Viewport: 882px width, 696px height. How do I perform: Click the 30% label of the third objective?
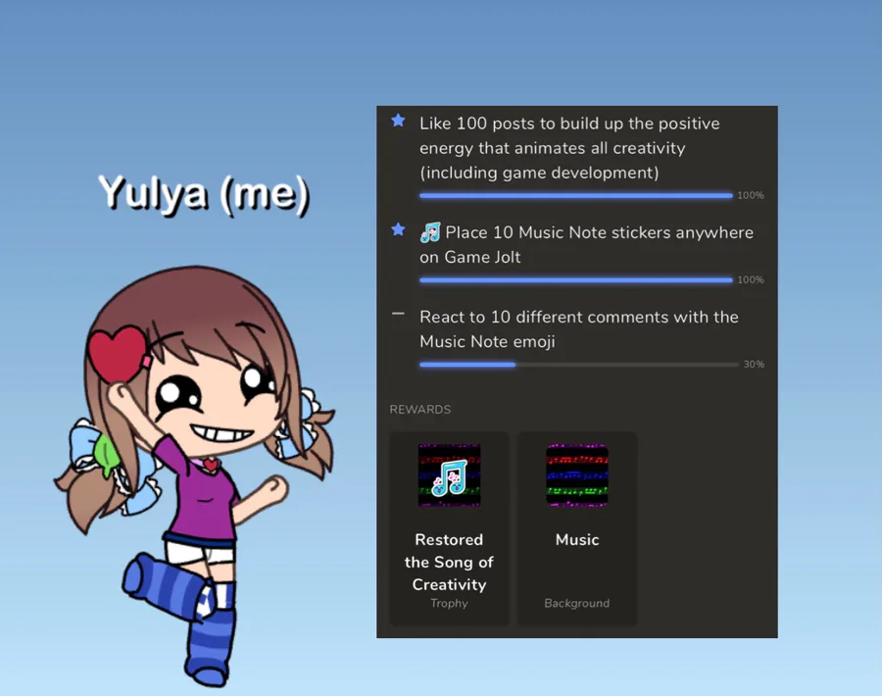[x=754, y=365]
